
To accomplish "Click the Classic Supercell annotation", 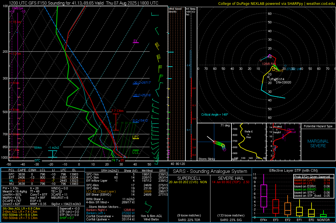I will click(291, 131).
